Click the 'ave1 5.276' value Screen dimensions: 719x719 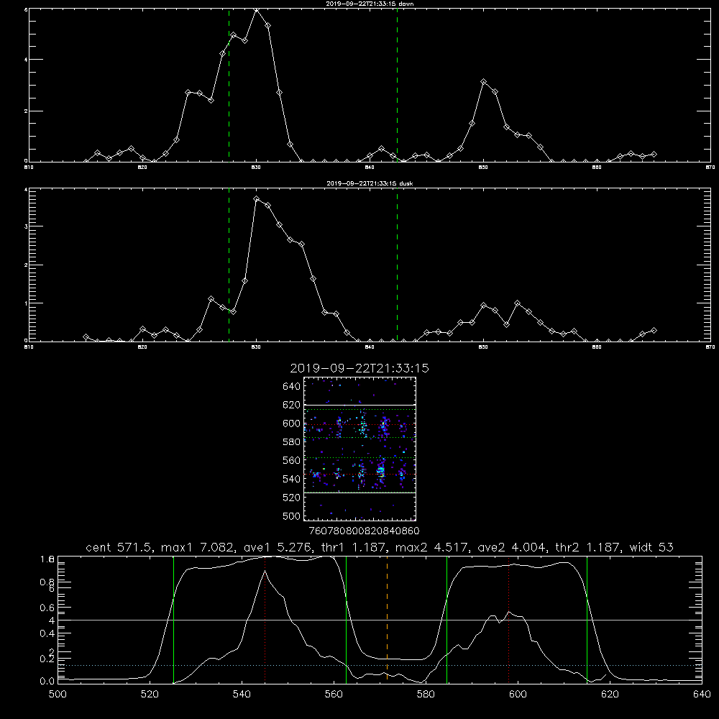tap(278, 547)
